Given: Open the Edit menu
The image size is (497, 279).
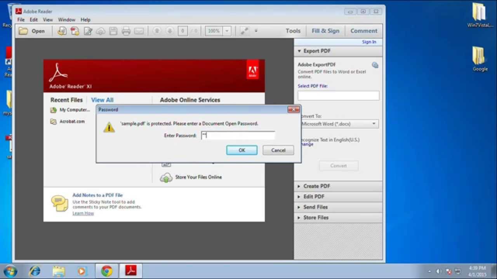Looking at the screenshot, I should (34, 20).
